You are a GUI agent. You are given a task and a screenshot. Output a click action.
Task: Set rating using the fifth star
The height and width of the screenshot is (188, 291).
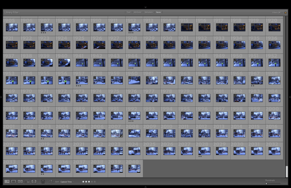tap(94, 181)
